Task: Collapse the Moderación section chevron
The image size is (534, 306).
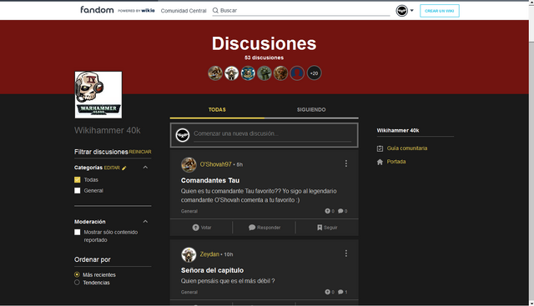Action: pyautogui.click(x=145, y=222)
